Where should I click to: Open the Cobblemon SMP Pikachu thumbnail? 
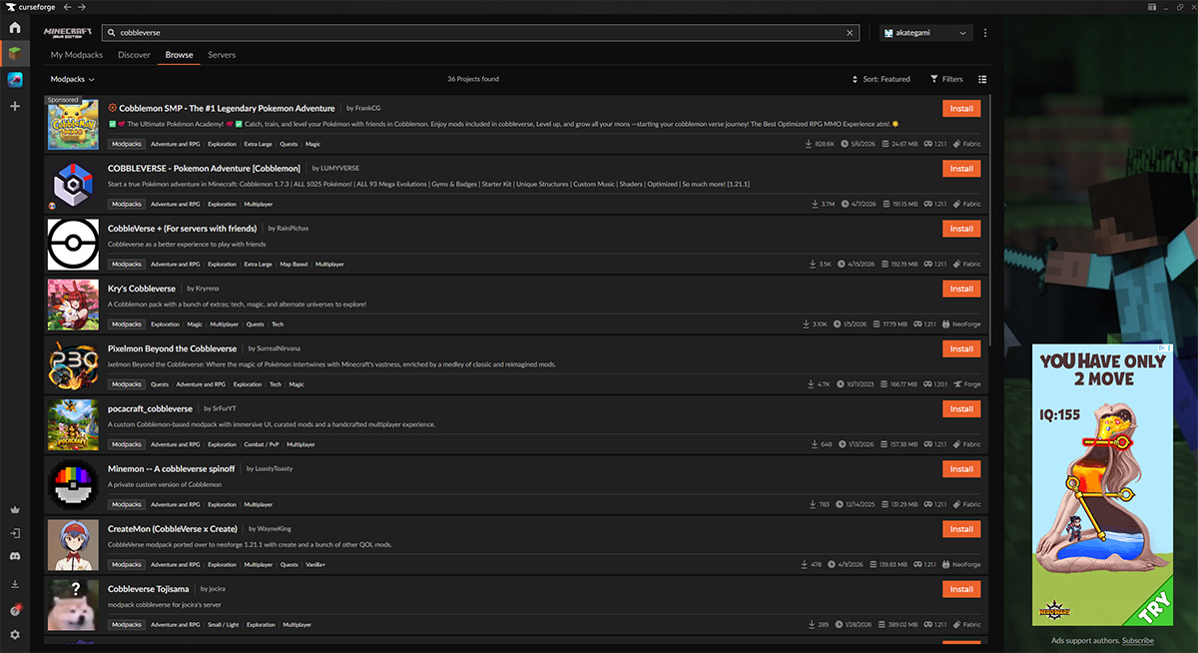coord(73,125)
